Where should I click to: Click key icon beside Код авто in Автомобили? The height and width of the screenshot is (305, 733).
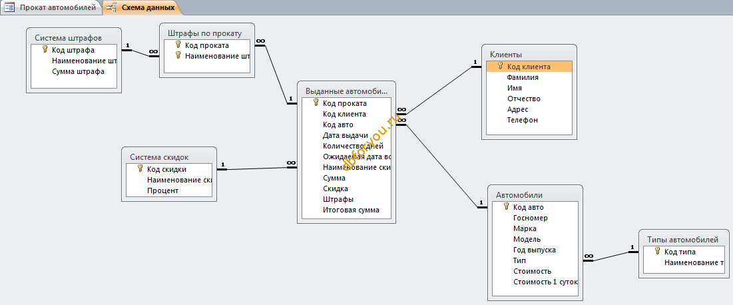[506, 206]
